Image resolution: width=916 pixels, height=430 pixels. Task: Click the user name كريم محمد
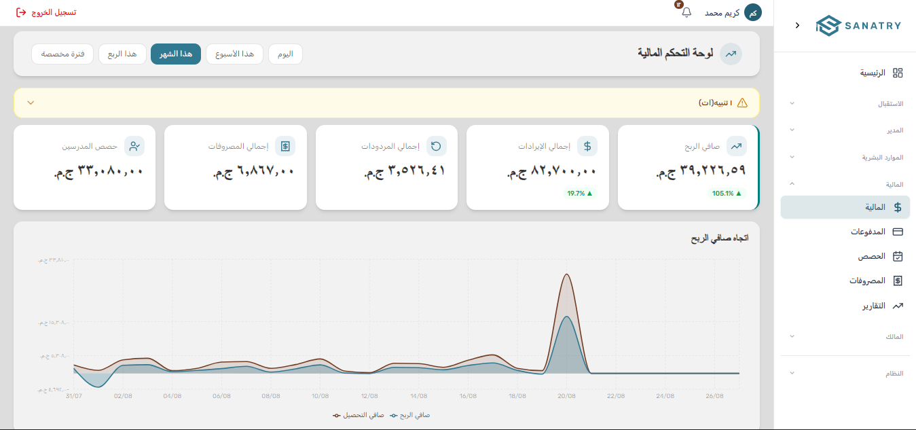pos(722,13)
